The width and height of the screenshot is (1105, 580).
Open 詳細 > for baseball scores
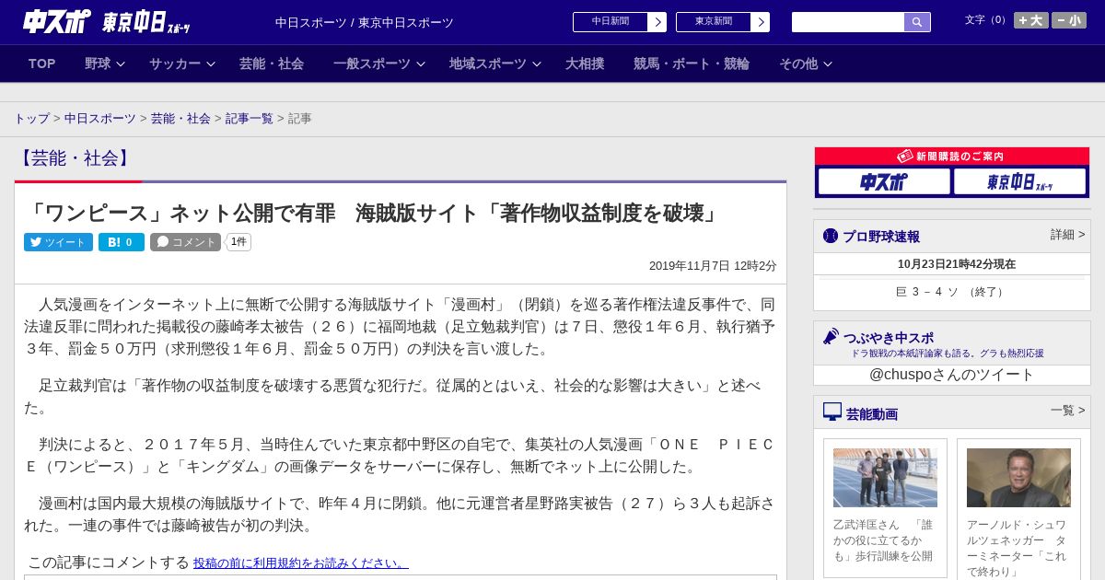(1067, 235)
